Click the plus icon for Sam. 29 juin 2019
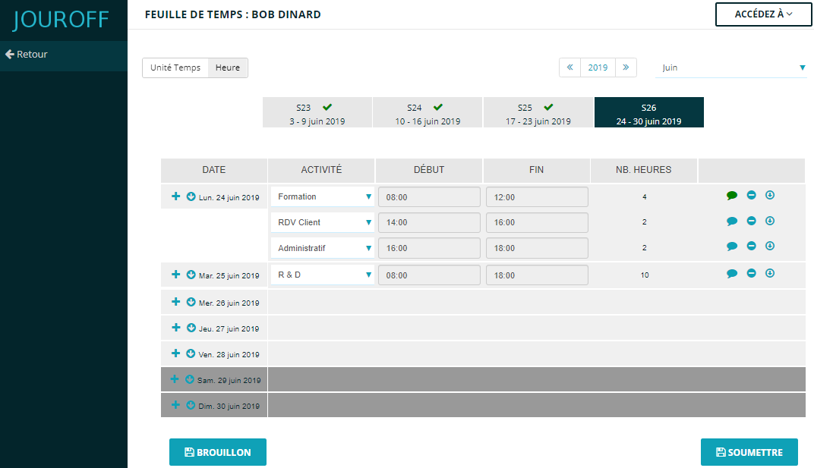The height and width of the screenshot is (468, 814). pyautogui.click(x=175, y=379)
